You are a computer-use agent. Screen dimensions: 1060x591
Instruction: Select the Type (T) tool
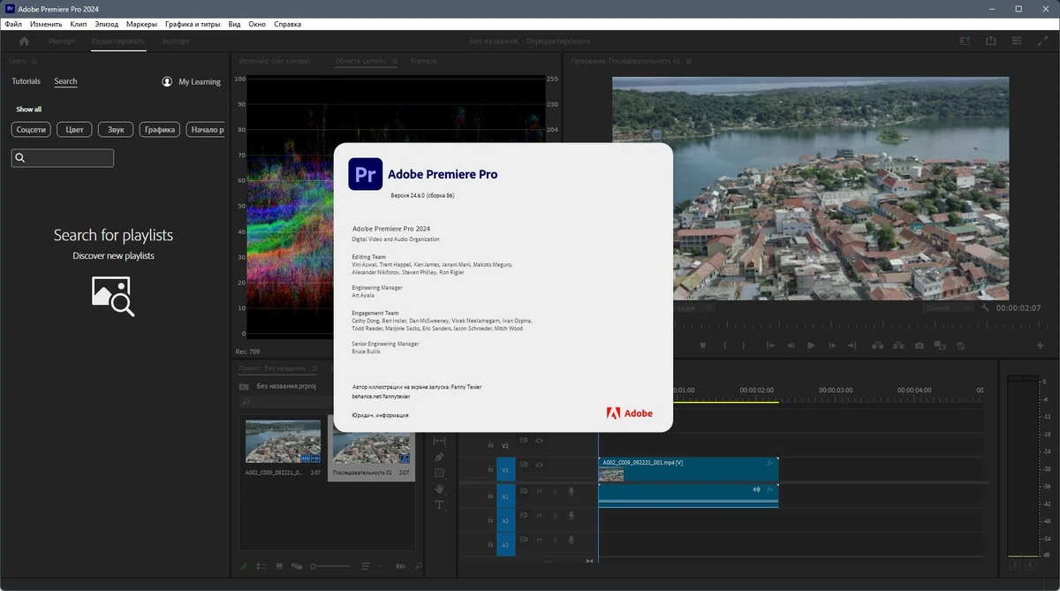(x=439, y=505)
